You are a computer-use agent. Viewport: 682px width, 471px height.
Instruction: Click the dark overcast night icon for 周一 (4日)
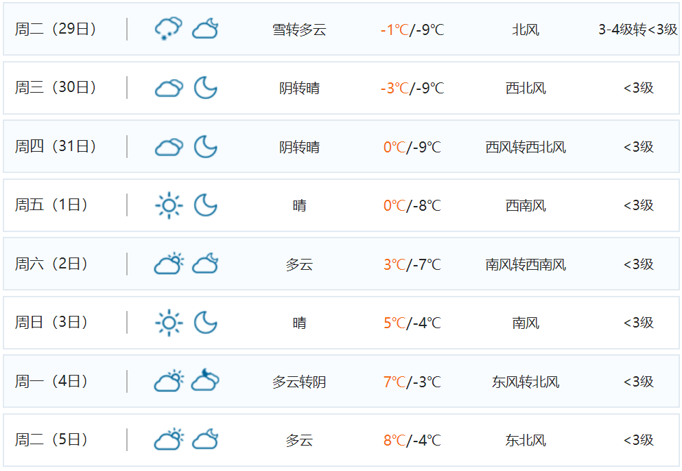(x=205, y=381)
